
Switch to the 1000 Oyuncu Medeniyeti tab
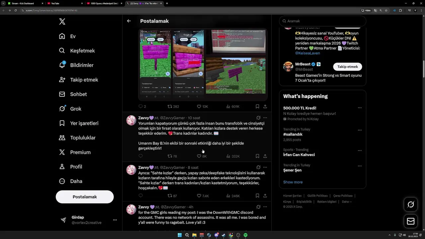pos(105,3)
